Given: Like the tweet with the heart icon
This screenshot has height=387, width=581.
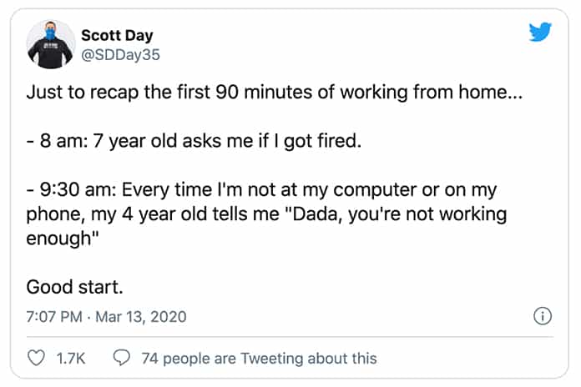Looking at the screenshot, I should 37,358.
